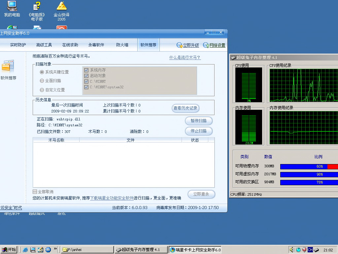Screen dimensions: 338x254
Task: Click the 可用物理内存 60% bar
Action: pos(309,166)
